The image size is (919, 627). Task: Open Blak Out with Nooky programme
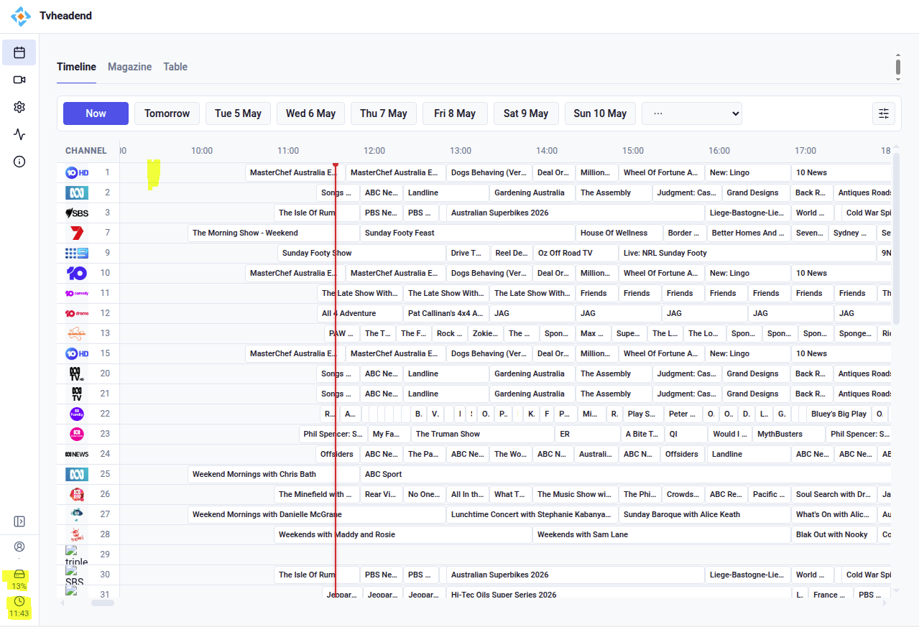click(x=833, y=534)
